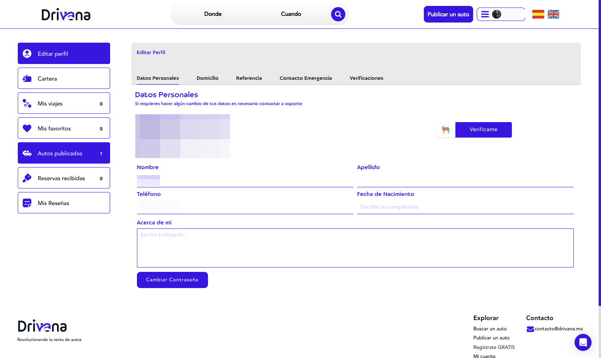The width and height of the screenshot is (601, 358).
Task: Click the Editar Perfil breadcrumb heading
Action: [151, 53]
